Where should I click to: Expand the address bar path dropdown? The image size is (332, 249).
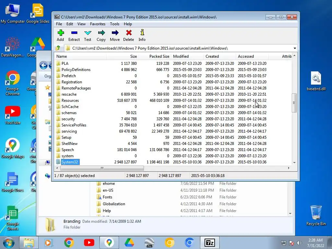(294, 48)
